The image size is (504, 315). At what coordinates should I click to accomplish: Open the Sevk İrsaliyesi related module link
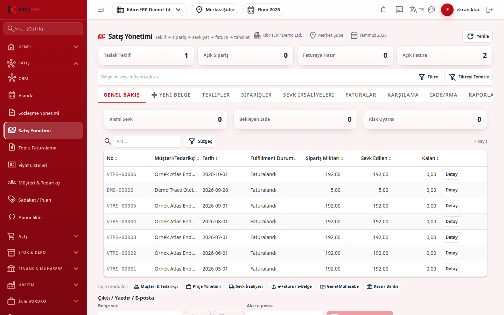(246, 286)
